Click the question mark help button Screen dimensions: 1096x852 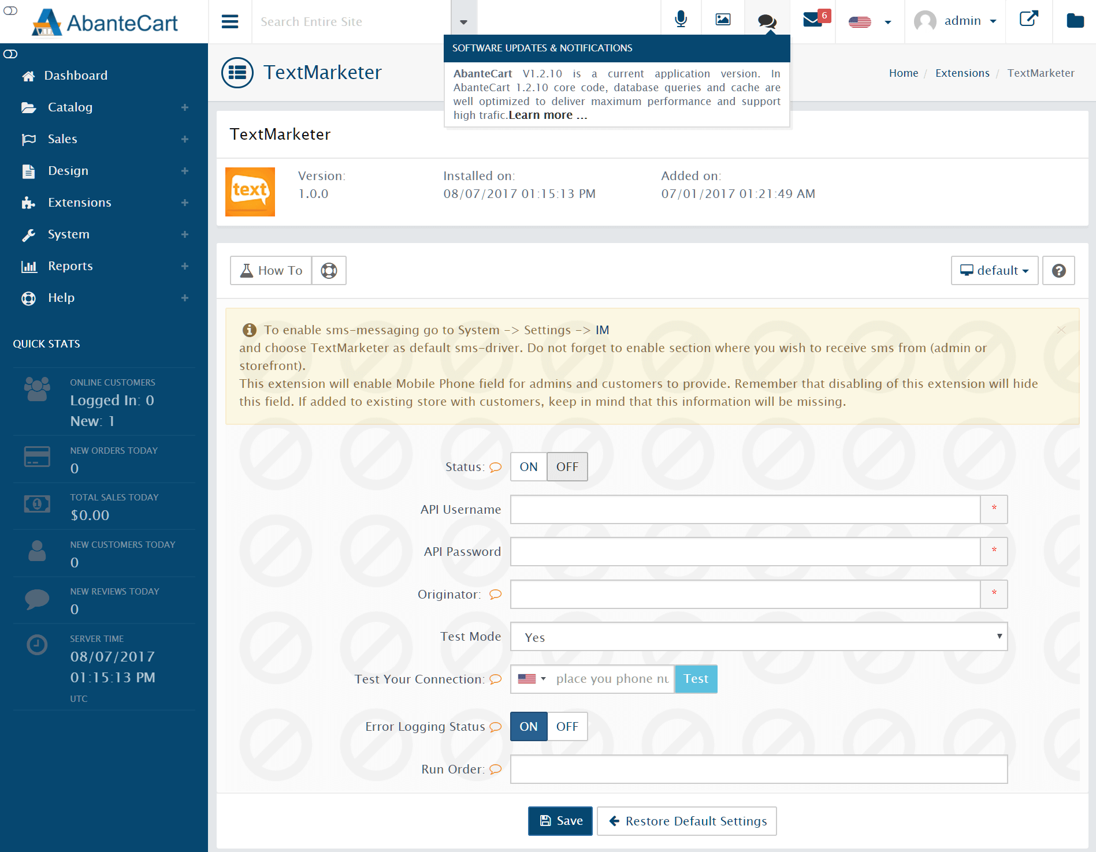coord(1058,270)
